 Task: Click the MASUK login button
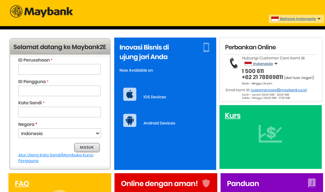(x=87, y=147)
